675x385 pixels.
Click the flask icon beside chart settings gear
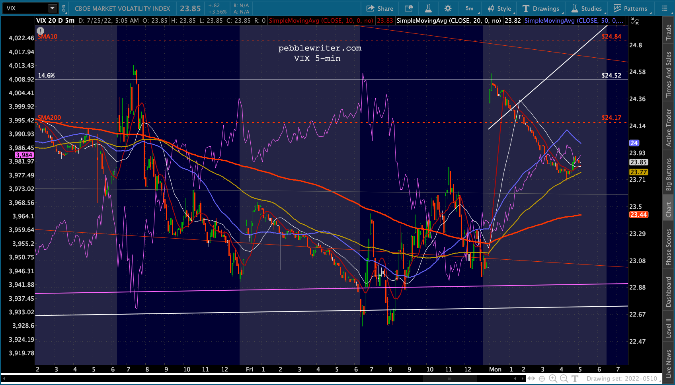click(x=428, y=8)
